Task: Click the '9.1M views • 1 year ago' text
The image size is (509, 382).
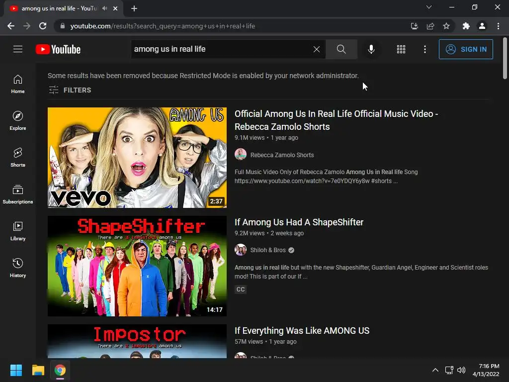Action: (266, 138)
